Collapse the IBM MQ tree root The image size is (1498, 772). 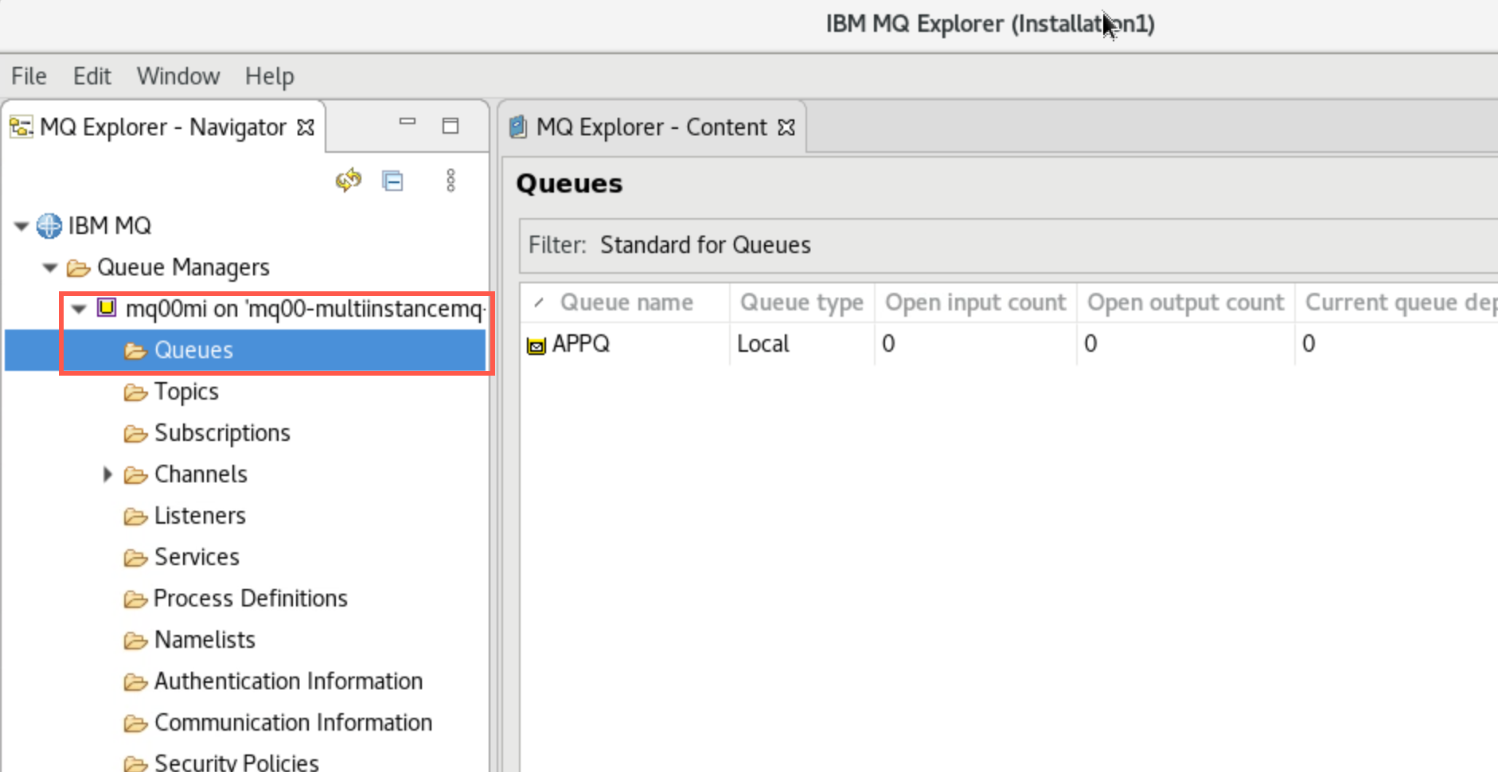[x=21, y=227]
